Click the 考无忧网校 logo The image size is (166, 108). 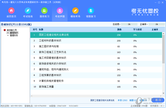pos(145,12)
